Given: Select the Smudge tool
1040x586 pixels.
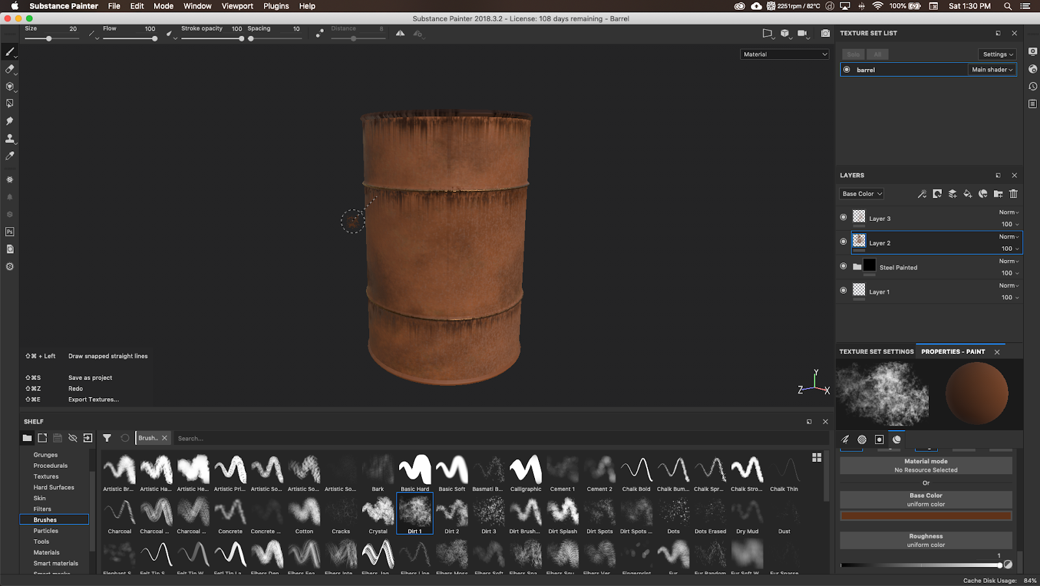Looking at the screenshot, I should 9,121.
